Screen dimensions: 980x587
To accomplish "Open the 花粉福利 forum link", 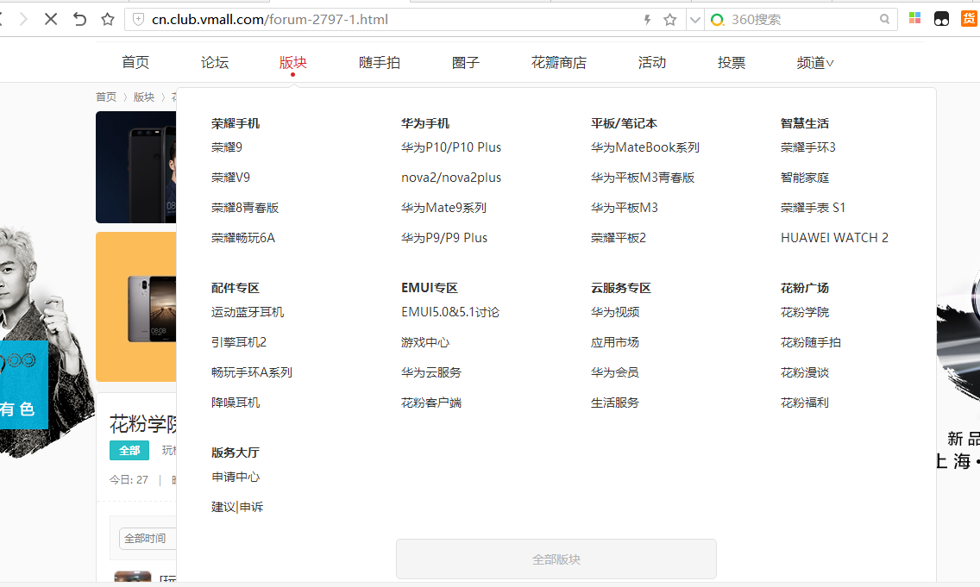I will pos(805,403).
